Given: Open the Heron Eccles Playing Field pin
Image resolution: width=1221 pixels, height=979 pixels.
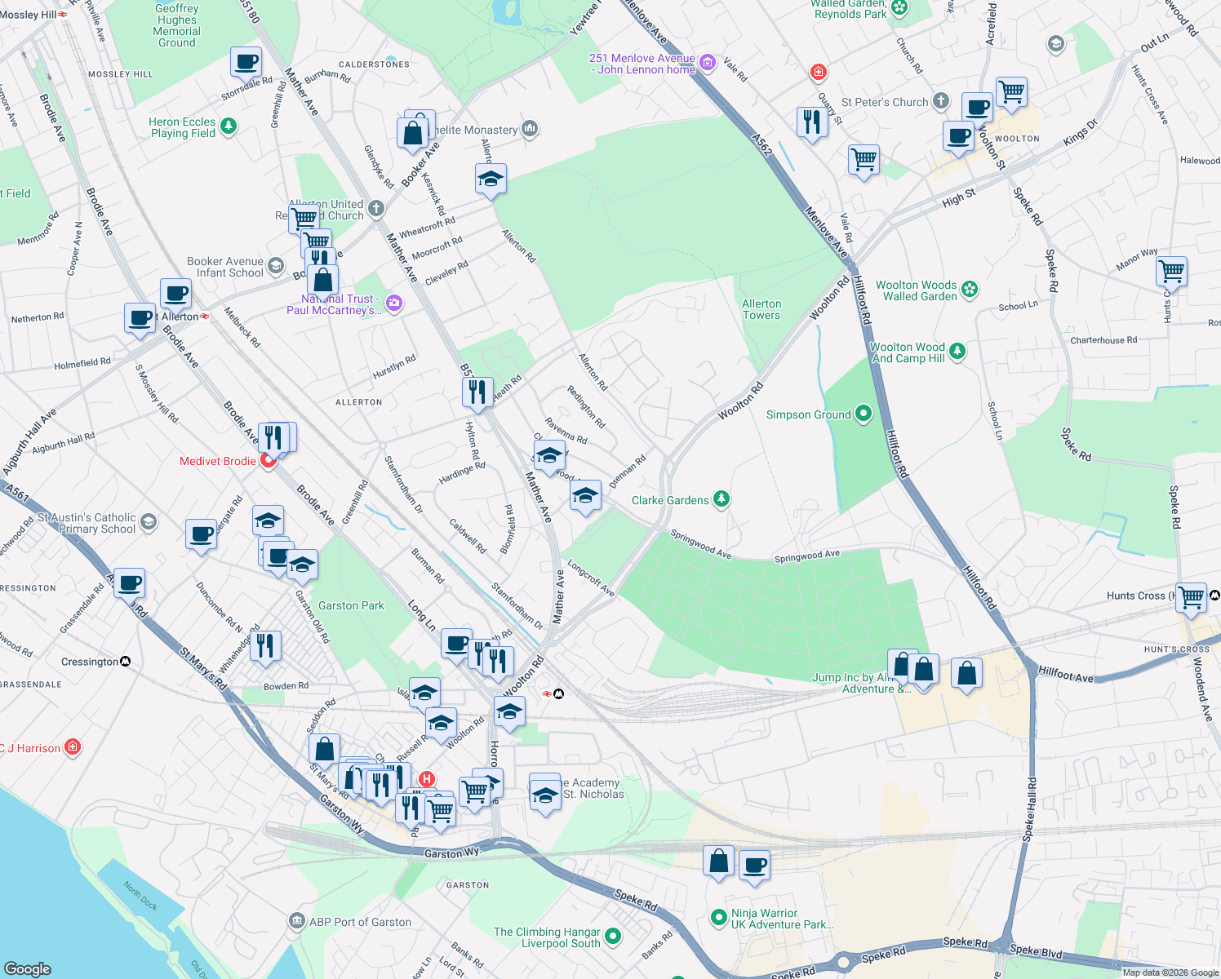Looking at the screenshot, I should pos(229,126).
